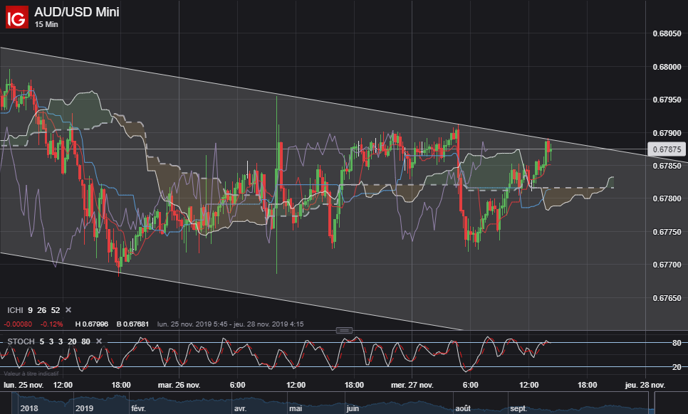Click 'févr.' in the navigator timeline
Image resolution: width=688 pixels, height=414 pixels.
click(138, 408)
